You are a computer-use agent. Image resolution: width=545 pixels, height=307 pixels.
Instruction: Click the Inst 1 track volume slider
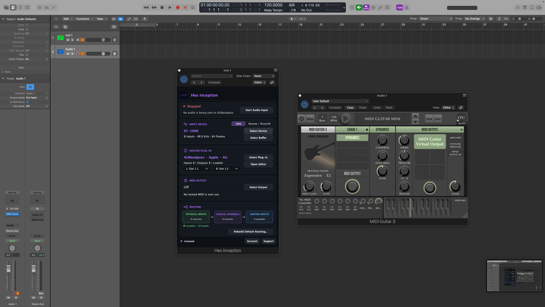[98, 40]
